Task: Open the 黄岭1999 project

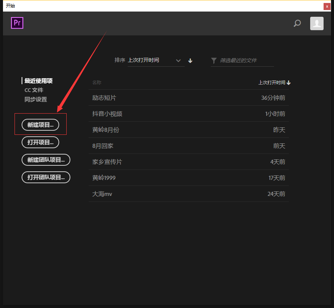Action: 189,178
